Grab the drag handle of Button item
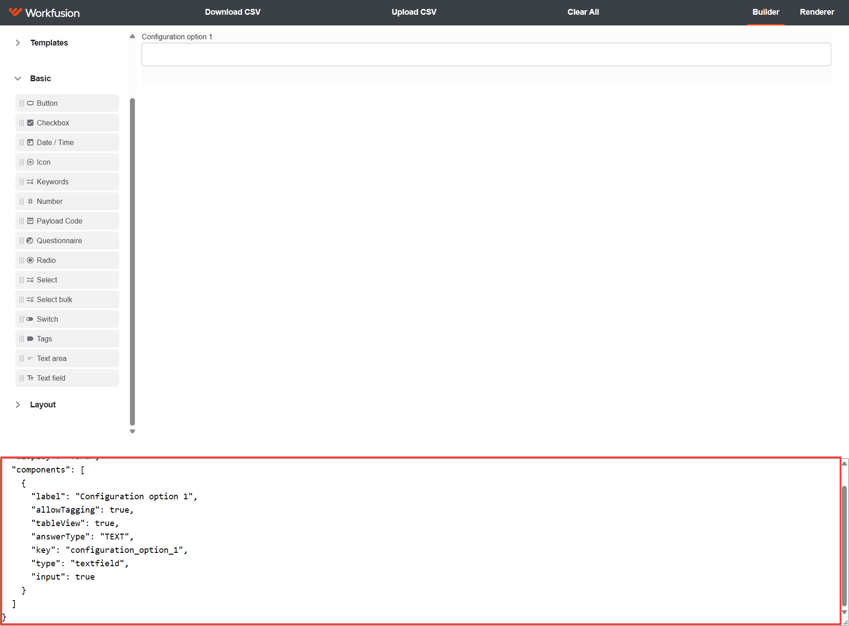This screenshot has height=626, width=849. pos(21,103)
